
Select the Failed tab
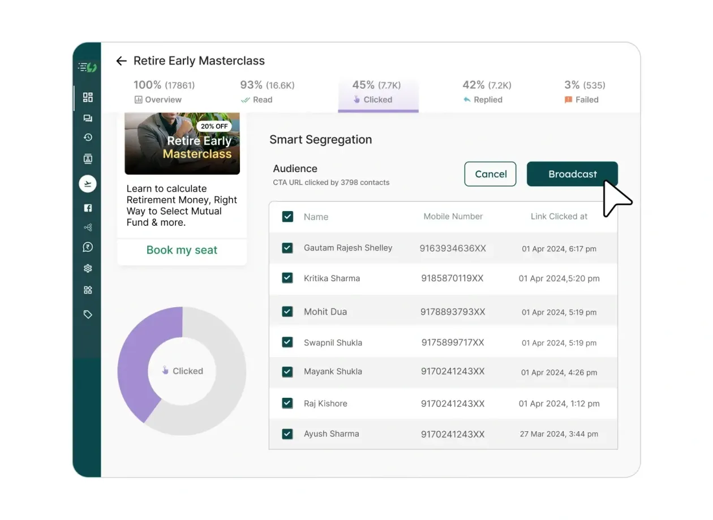coord(585,92)
